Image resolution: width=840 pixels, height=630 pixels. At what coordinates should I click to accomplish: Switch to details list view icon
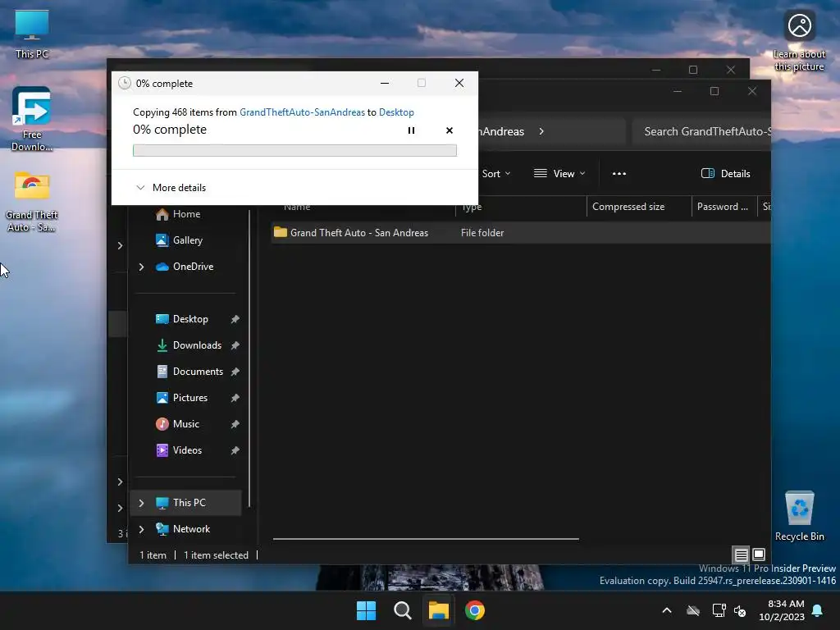(x=741, y=555)
